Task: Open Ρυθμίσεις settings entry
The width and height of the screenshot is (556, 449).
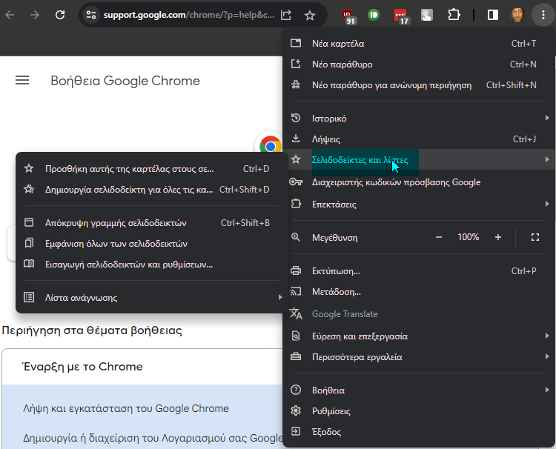Action: (x=419, y=411)
